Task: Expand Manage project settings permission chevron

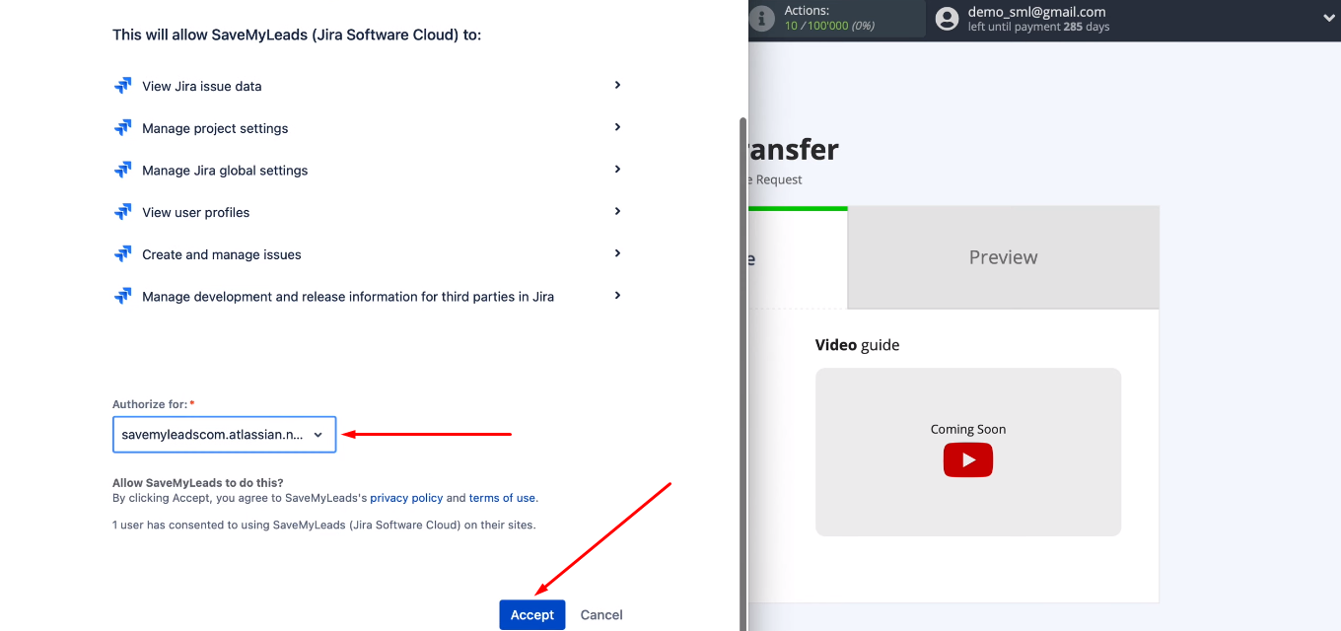Action: pyautogui.click(x=617, y=127)
